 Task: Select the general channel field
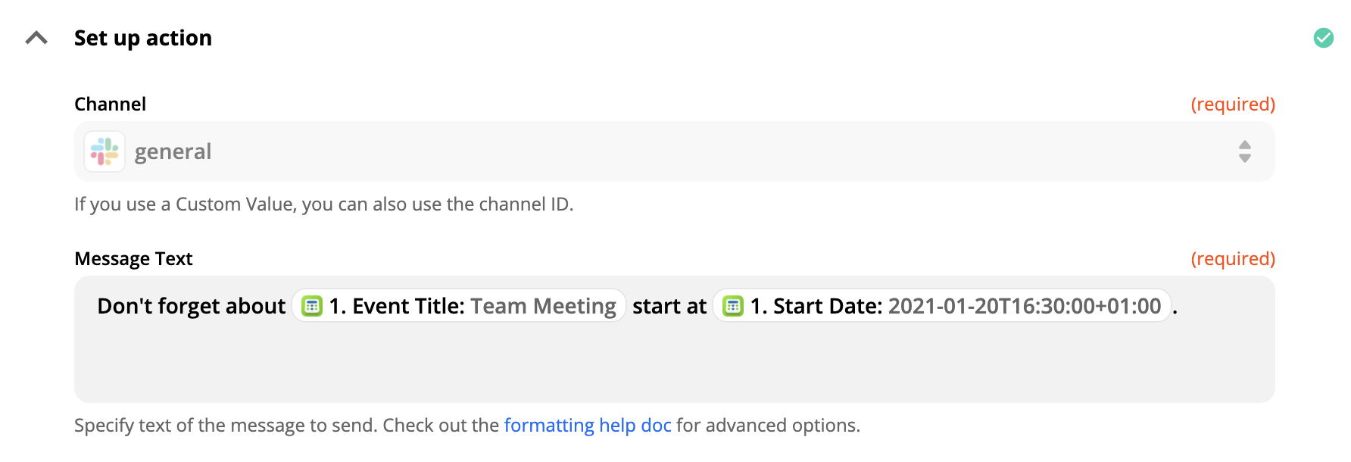click(x=674, y=151)
